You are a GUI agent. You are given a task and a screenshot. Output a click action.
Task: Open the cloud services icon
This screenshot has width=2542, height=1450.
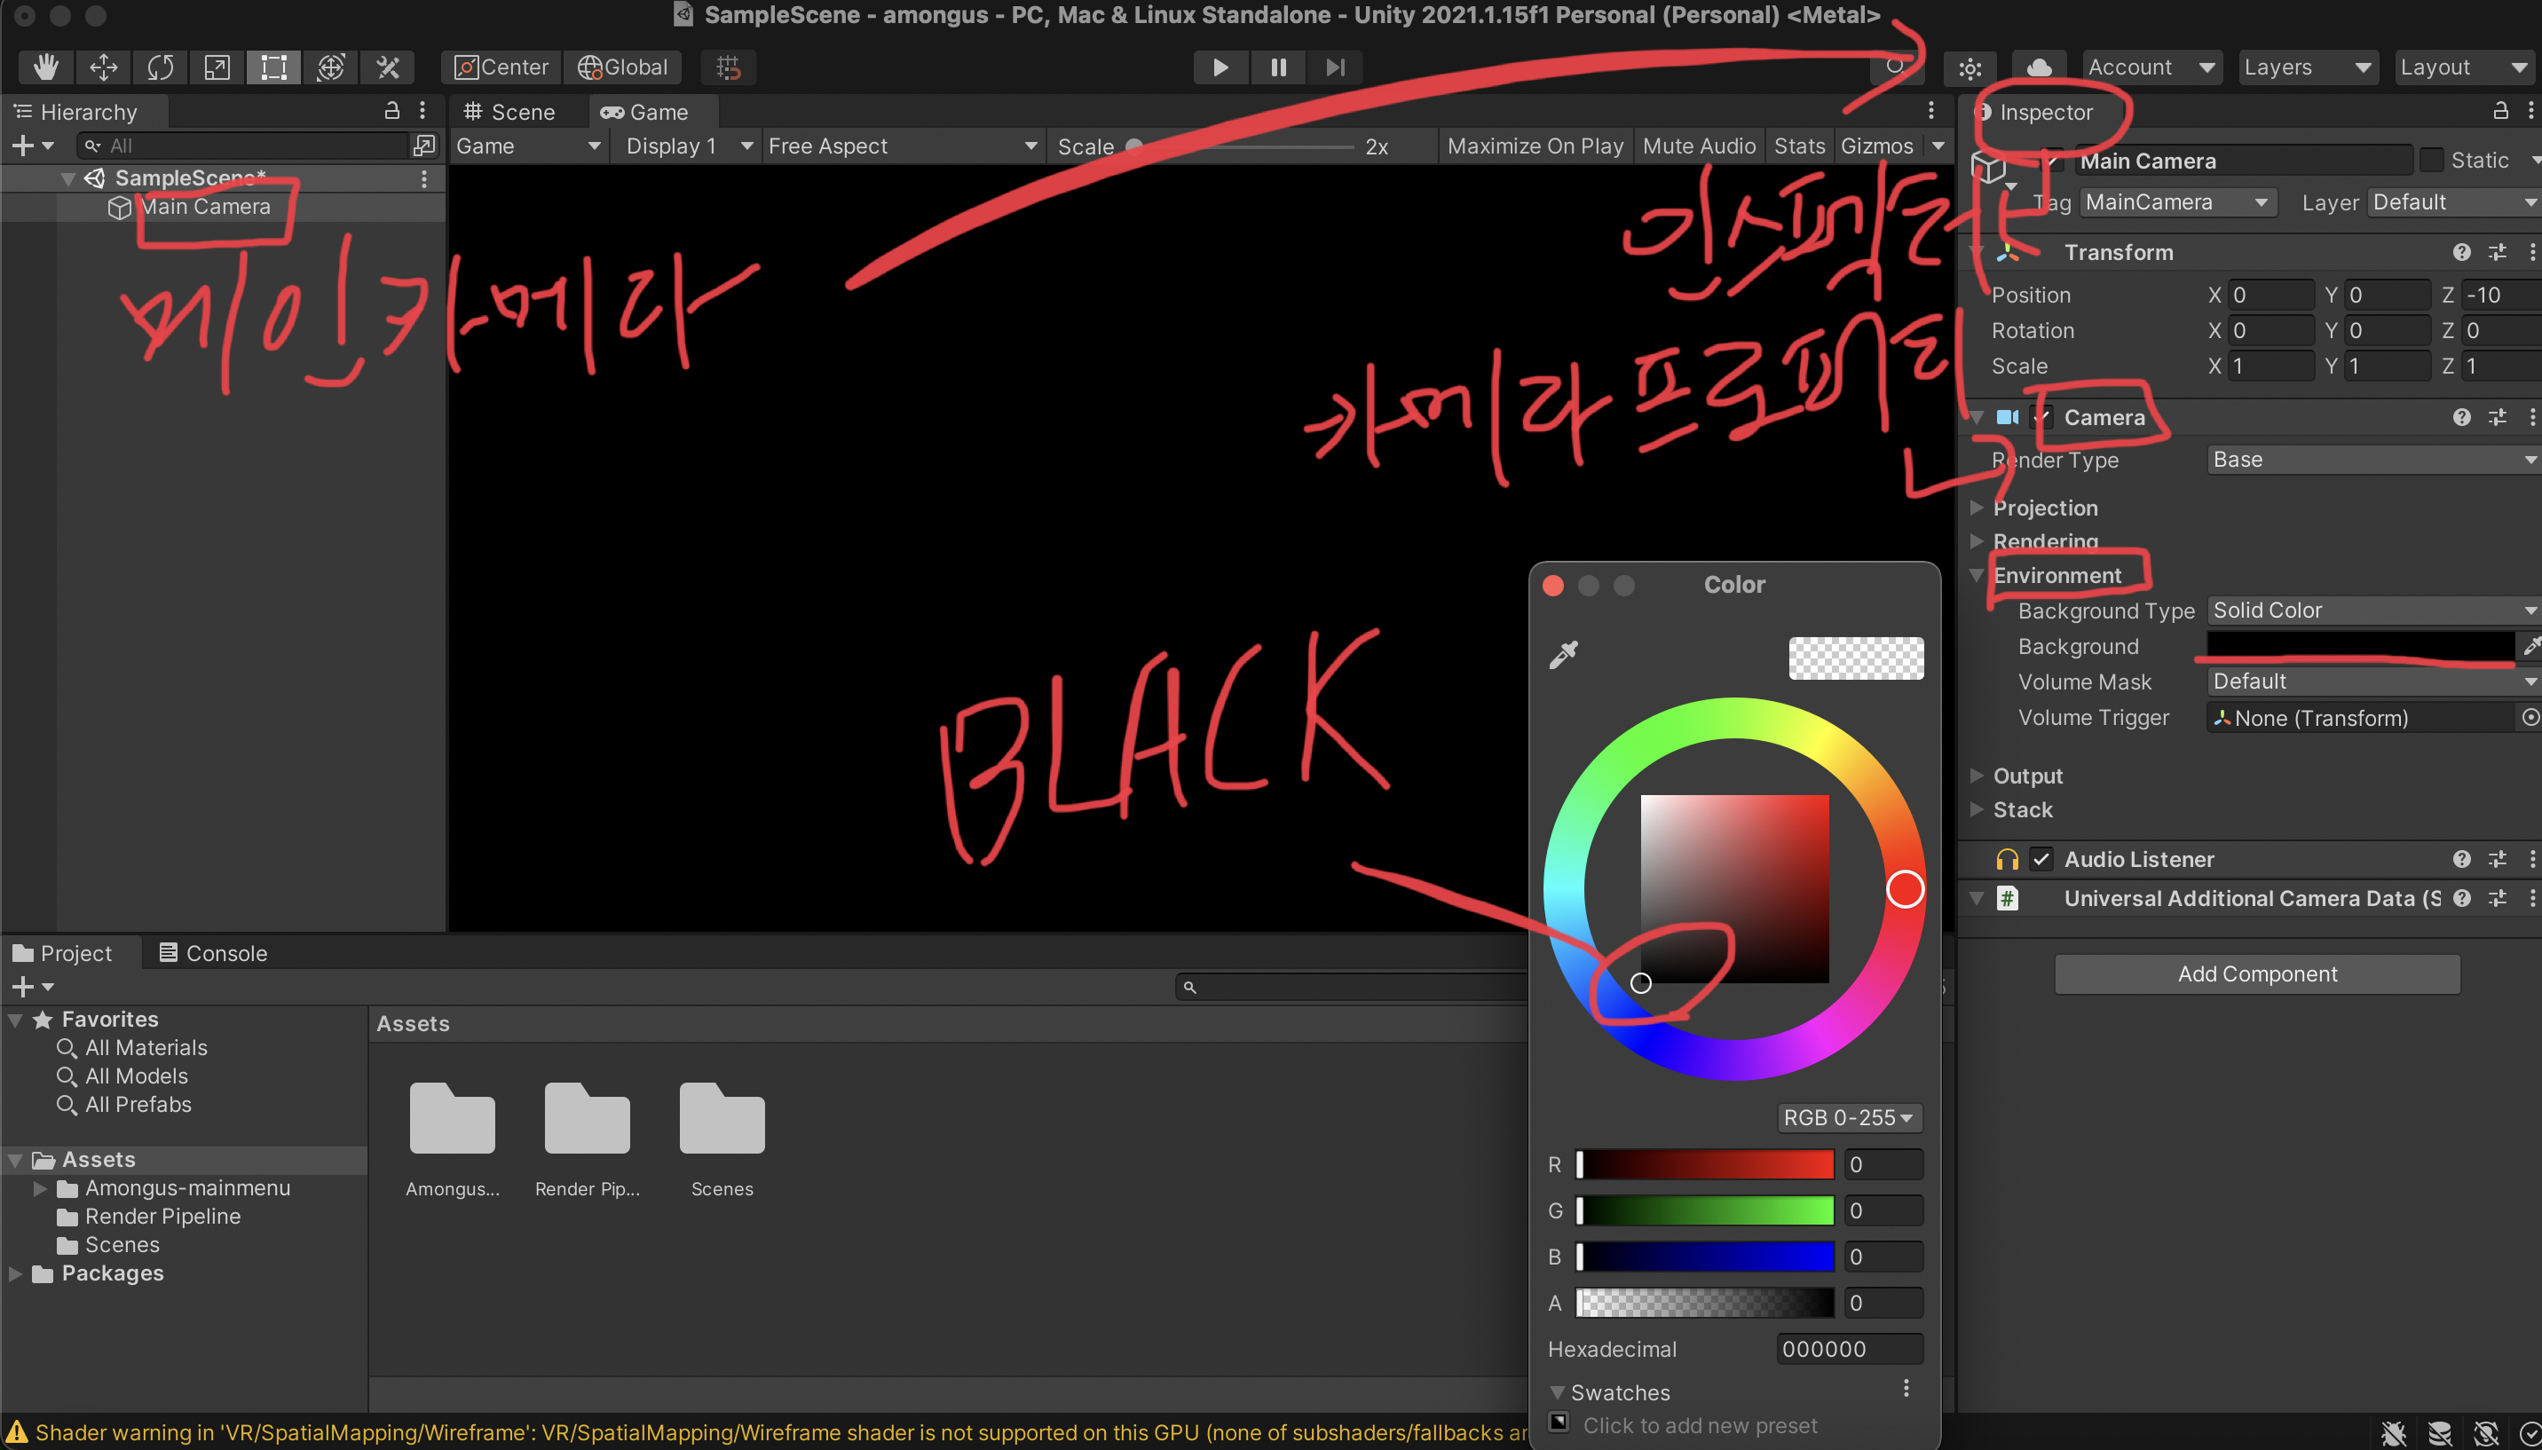coord(2038,67)
